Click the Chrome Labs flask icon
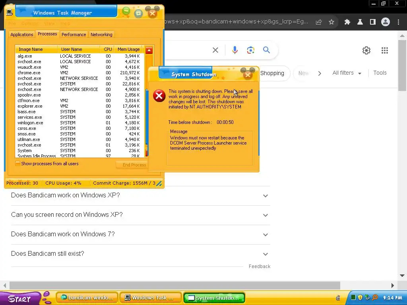The width and height of the screenshot is (407, 305). point(360,22)
